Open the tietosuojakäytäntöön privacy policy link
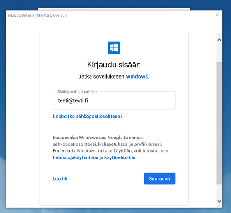This screenshot has width=231, height=213. (x=75, y=157)
